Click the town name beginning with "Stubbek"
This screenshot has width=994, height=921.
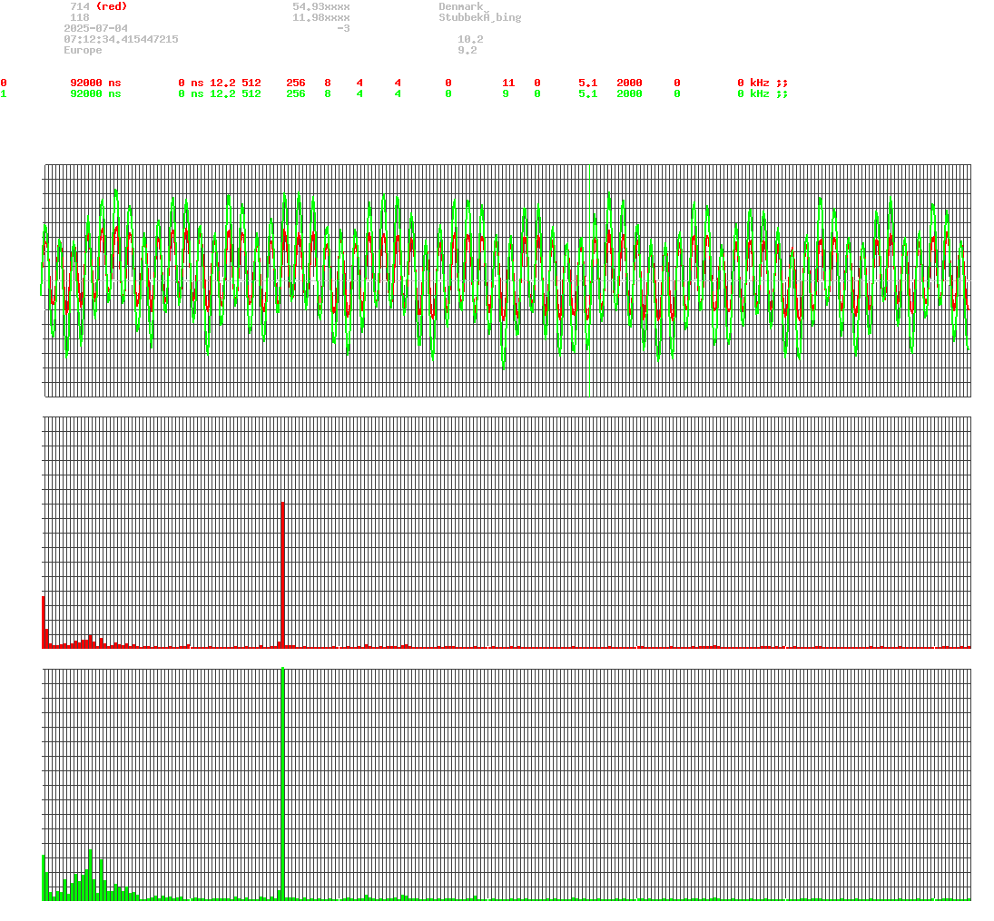click(x=480, y=17)
